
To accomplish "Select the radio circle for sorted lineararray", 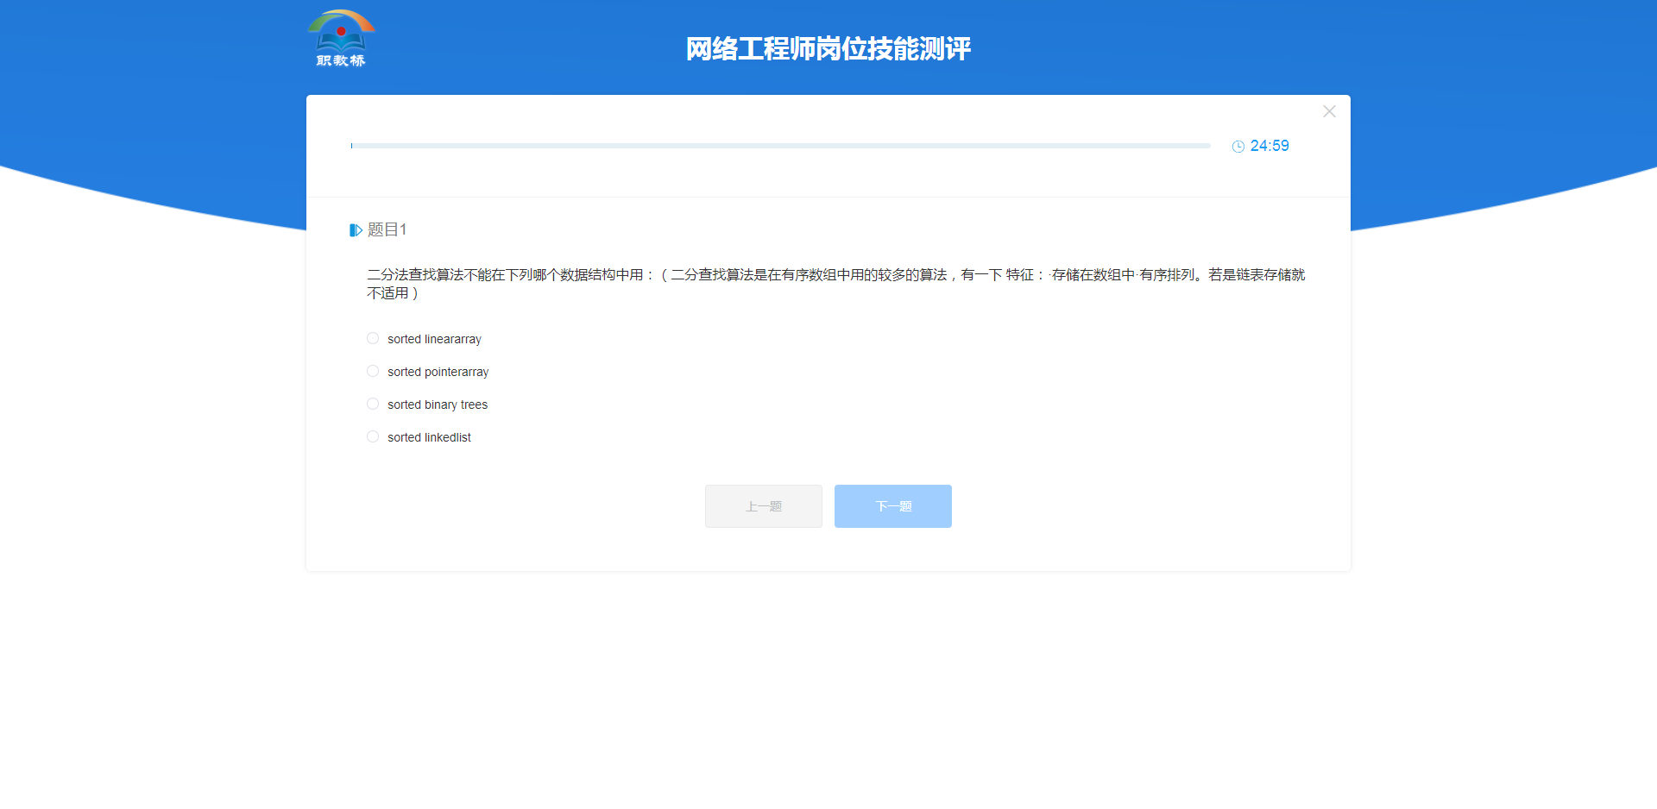I will 373,339.
